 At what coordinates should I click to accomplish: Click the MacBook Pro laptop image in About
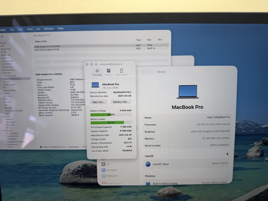point(188,92)
